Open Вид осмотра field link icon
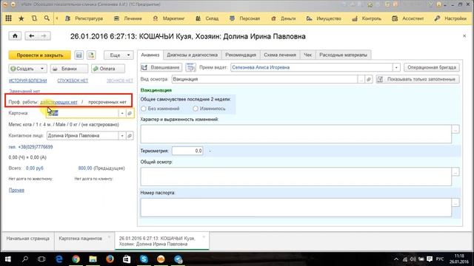 coord(369,79)
